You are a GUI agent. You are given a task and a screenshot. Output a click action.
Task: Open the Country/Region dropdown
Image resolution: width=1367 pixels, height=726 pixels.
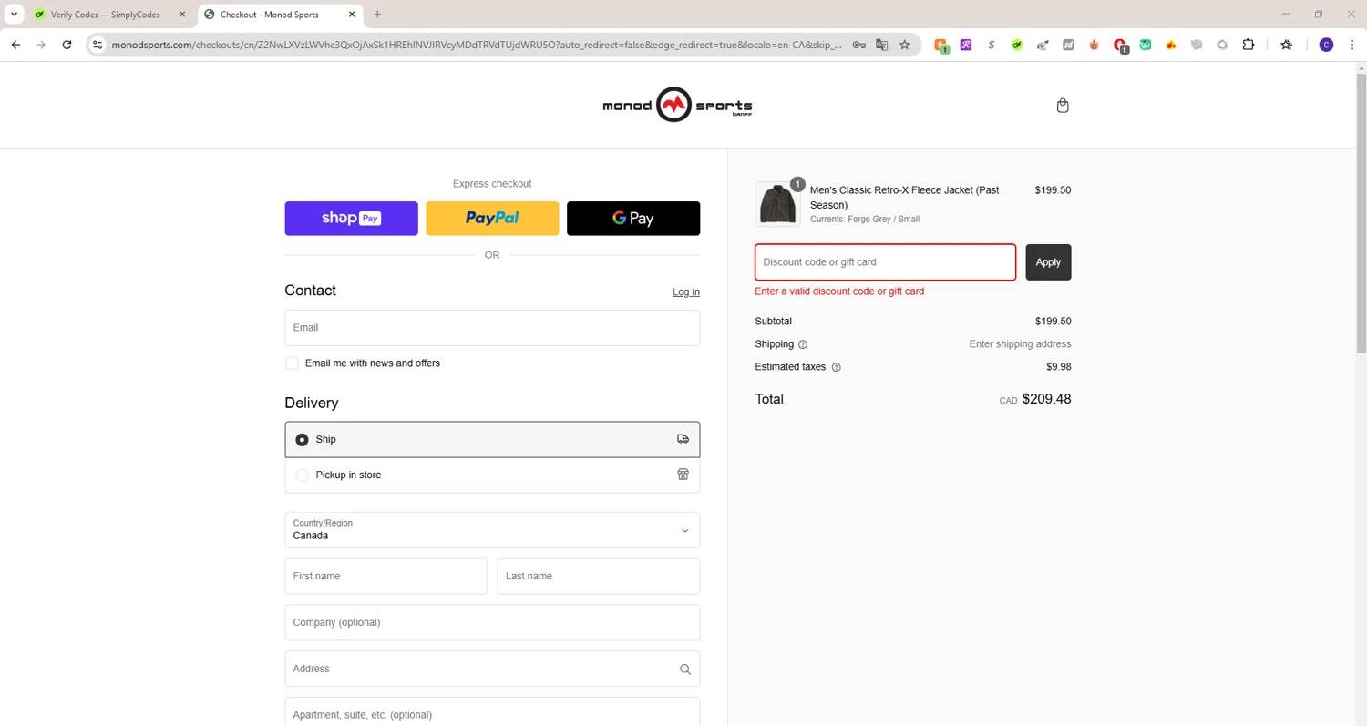[x=492, y=530]
